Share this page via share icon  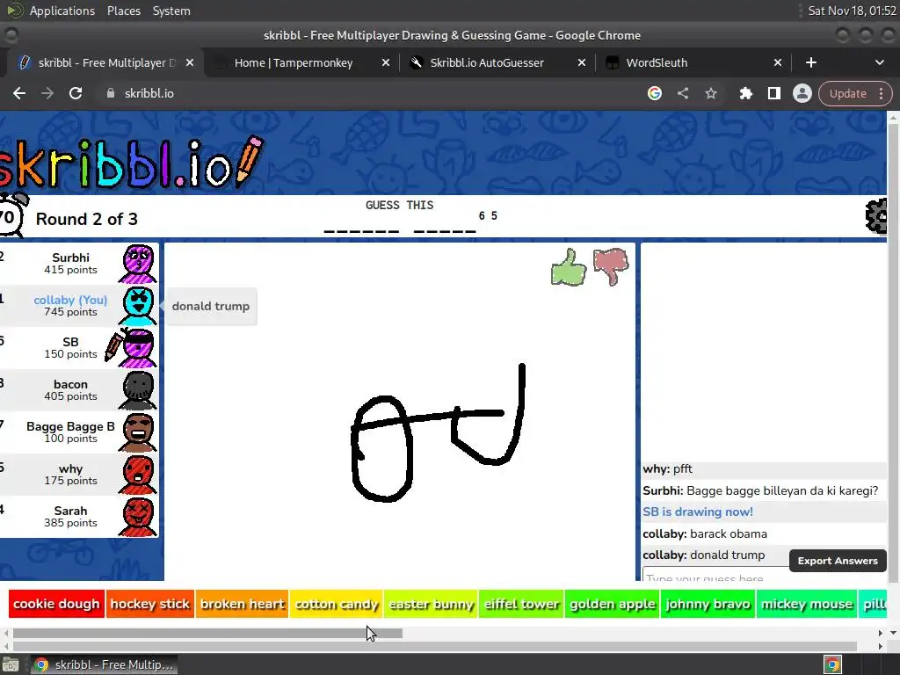coord(682,93)
